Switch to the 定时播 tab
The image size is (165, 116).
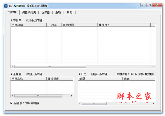point(13,12)
